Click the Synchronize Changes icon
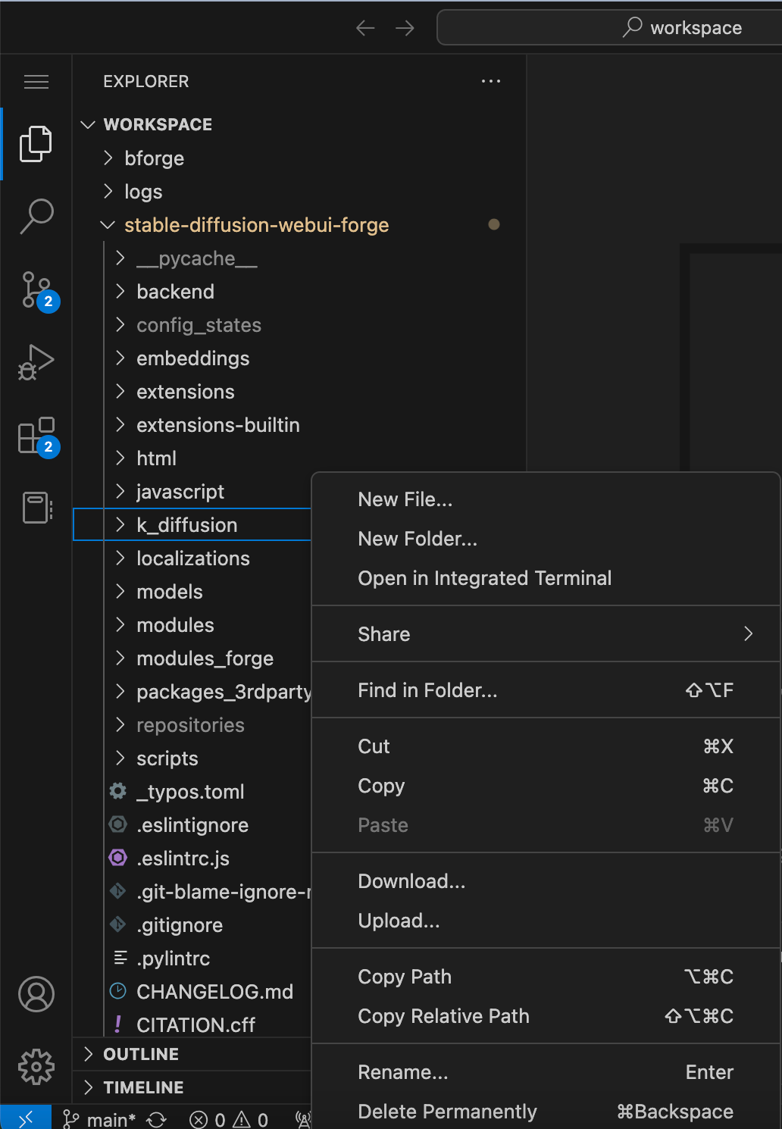This screenshot has width=782, height=1129. (x=157, y=1119)
